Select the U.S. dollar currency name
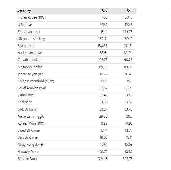The image size is (171, 170). pyautogui.click(x=25, y=25)
